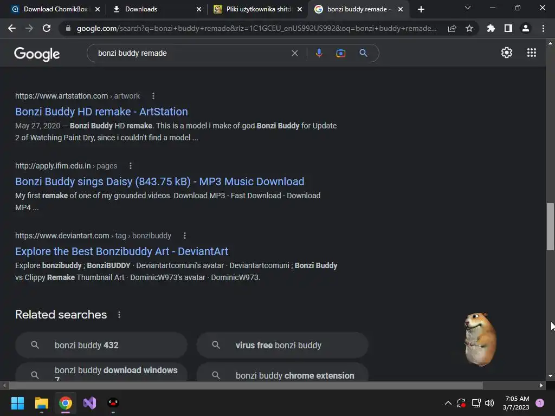Open options for the apply.ifim.edu.in result
The height and width of the screenshot is (416, 555).
point(131,166)
